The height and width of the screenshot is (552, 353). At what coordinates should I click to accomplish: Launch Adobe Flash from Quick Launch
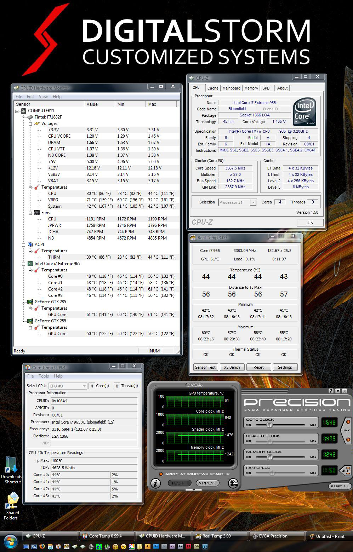click(x=188, y=546)
